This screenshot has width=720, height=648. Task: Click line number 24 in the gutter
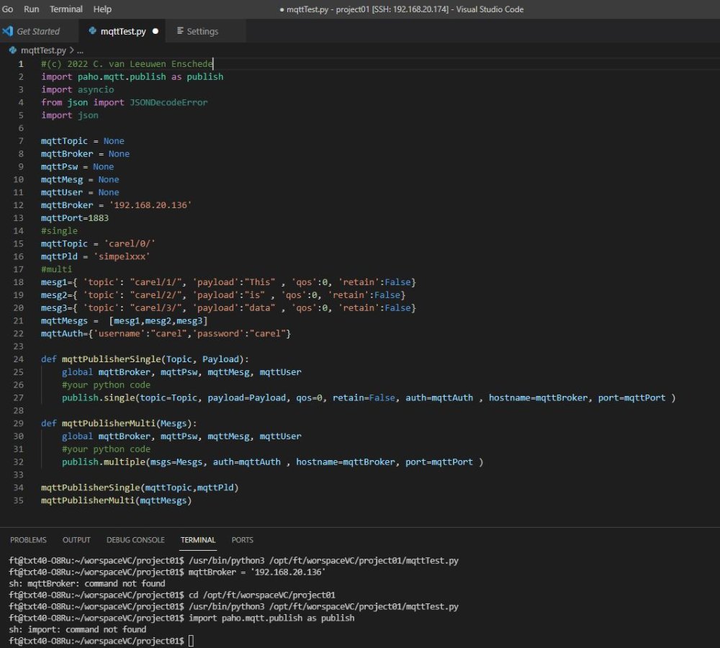click(19, 359)
